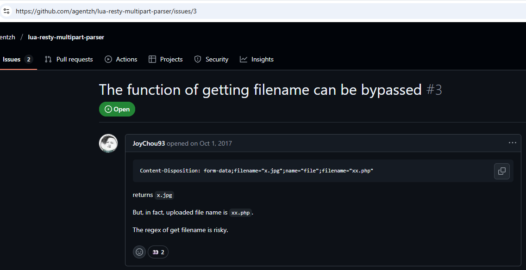The height and width of the screenshot is (270, 526).
Task: Open the Security tab
Action: [x=211, y=59]
